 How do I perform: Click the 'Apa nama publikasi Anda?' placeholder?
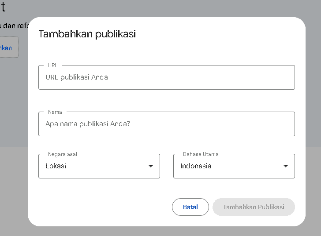point(88,124)
